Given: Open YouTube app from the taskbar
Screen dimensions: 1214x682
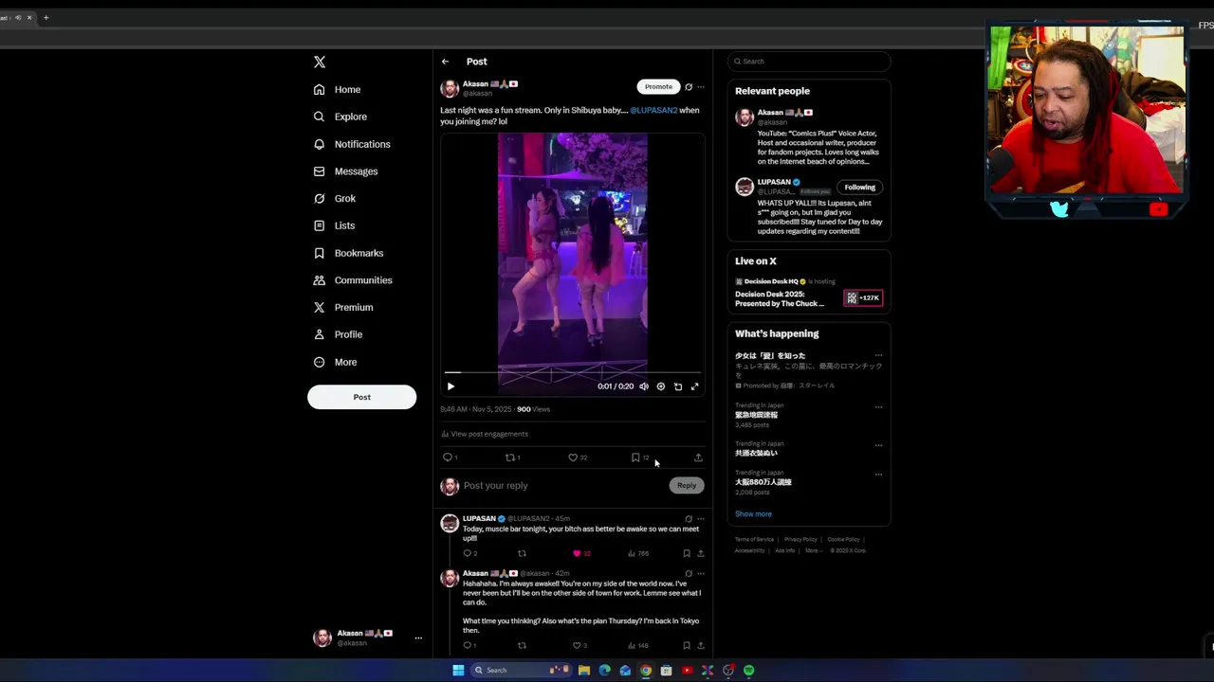Looking at the screenshot, I should click(687, 671).
